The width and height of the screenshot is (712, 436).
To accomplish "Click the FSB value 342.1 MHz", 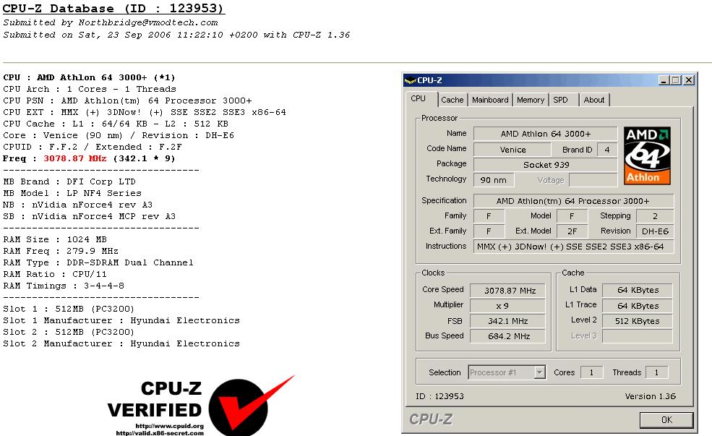I will click(507, 321).
